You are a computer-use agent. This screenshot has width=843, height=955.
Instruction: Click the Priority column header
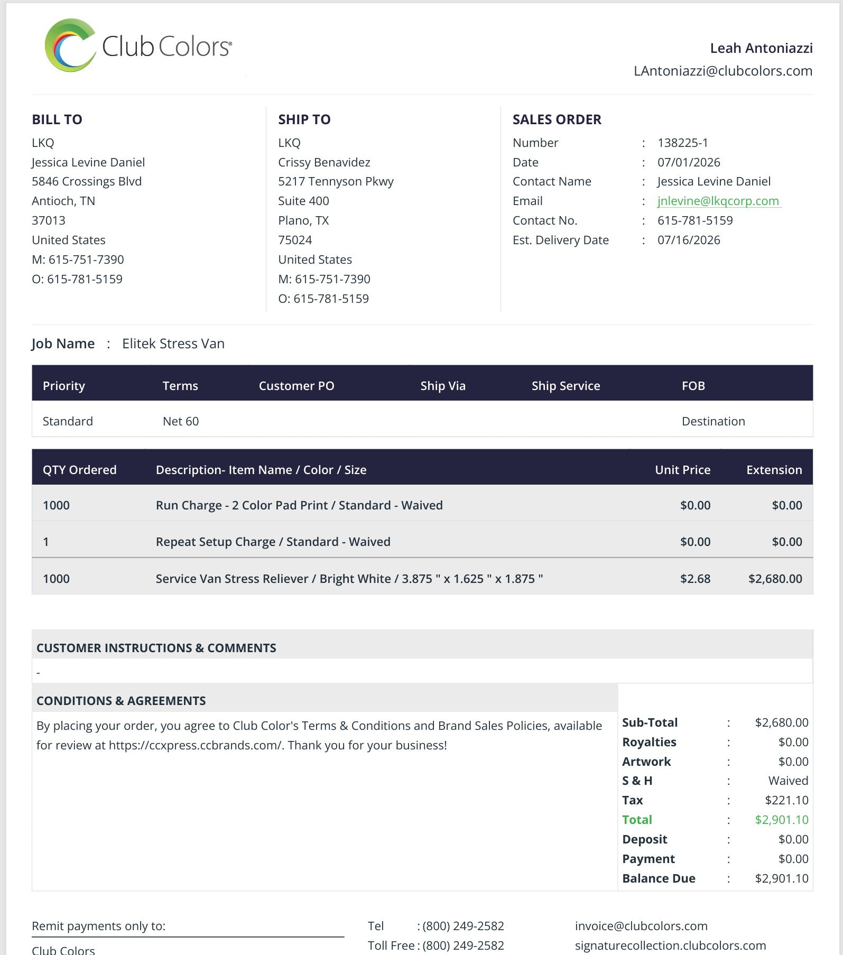64,386
